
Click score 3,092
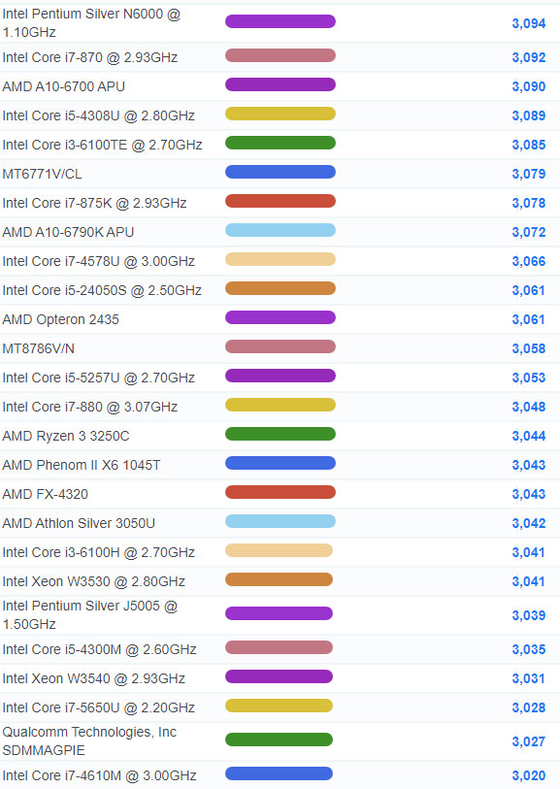coord(529,57)
